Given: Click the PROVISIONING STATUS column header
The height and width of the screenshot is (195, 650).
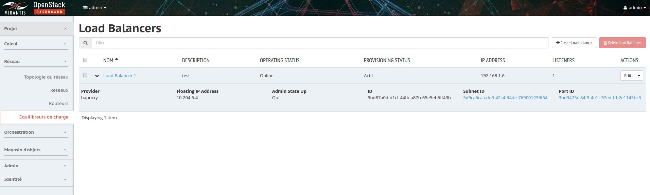Looking at the screenshot, I should (387, 60).
